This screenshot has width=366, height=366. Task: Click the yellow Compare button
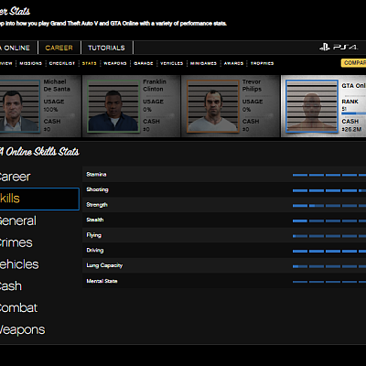(x=354, y=63)
